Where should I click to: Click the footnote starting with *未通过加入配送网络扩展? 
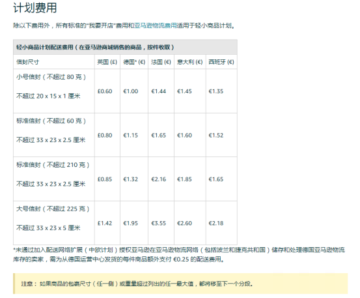click(179, 254)
